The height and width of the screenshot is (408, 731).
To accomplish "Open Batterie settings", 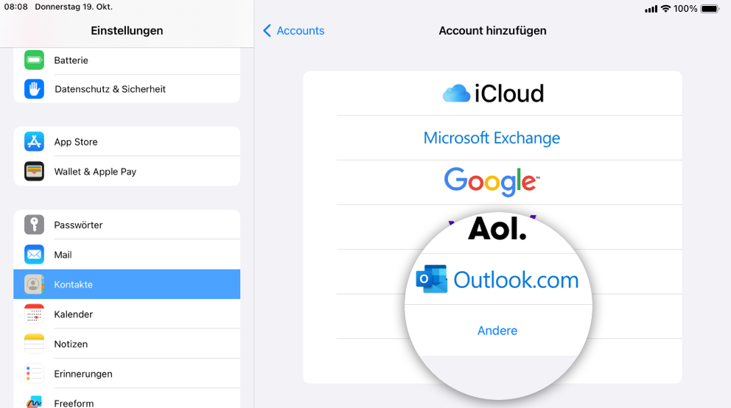I will pyautogui.click(x=127, y=60).
